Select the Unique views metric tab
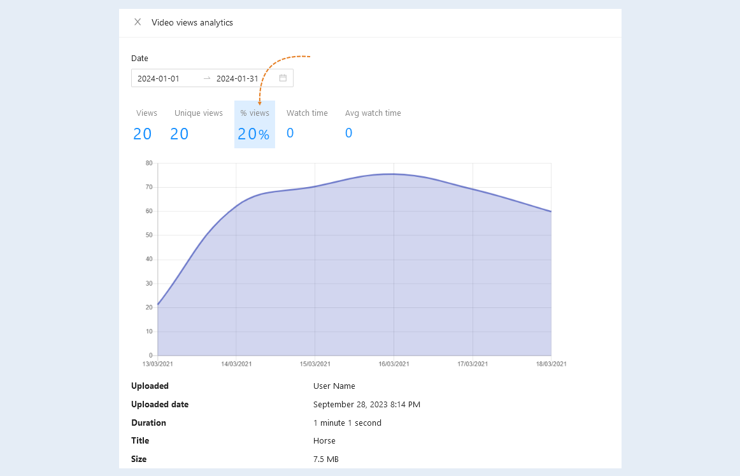Viewport: 740px width, 476px height. tap(198, 125)
